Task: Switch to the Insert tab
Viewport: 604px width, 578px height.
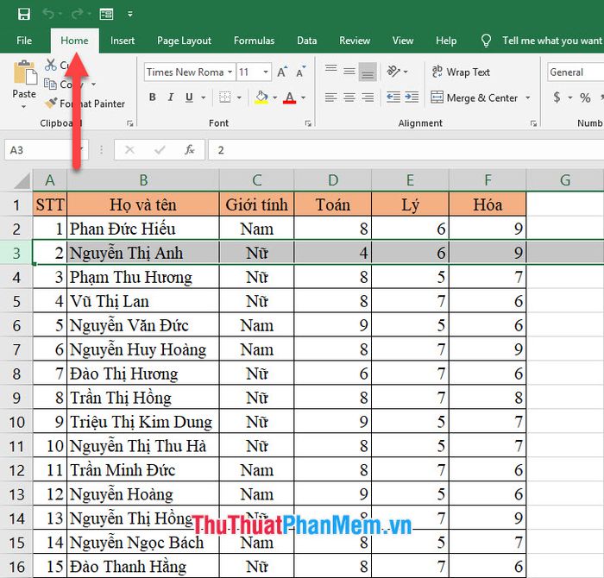Action: 123,41
